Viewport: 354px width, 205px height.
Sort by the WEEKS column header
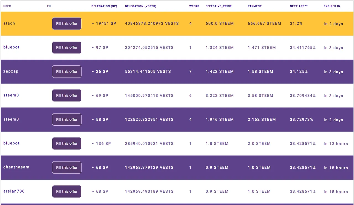194,6
